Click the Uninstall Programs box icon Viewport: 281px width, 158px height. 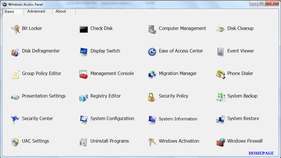click(x=84, y=142)
